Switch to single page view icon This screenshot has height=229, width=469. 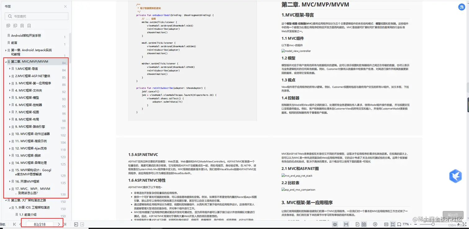[357, 224]
